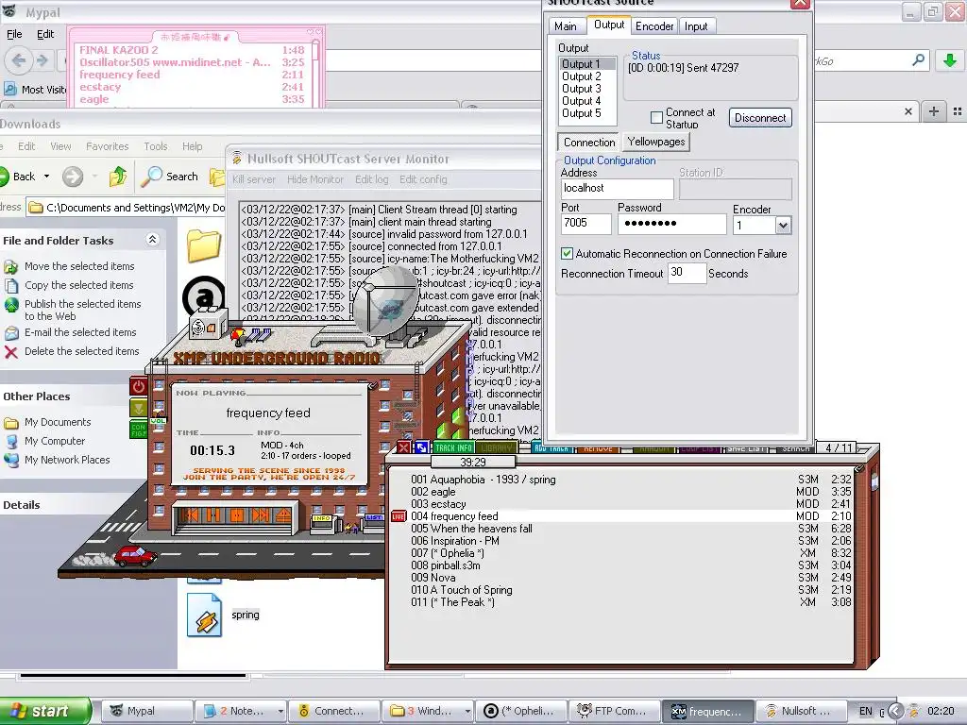967x725 pixels.
Task: Select playlist track 002 eagle
Action: (x=630, y=492)
